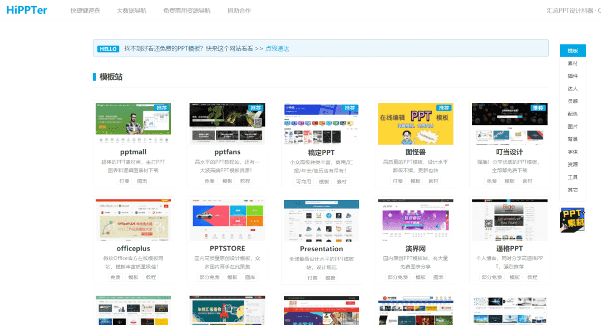Viewport: 601px width, 325px height.
Task: Click the pptfans card title
Action: pos(227,152)
